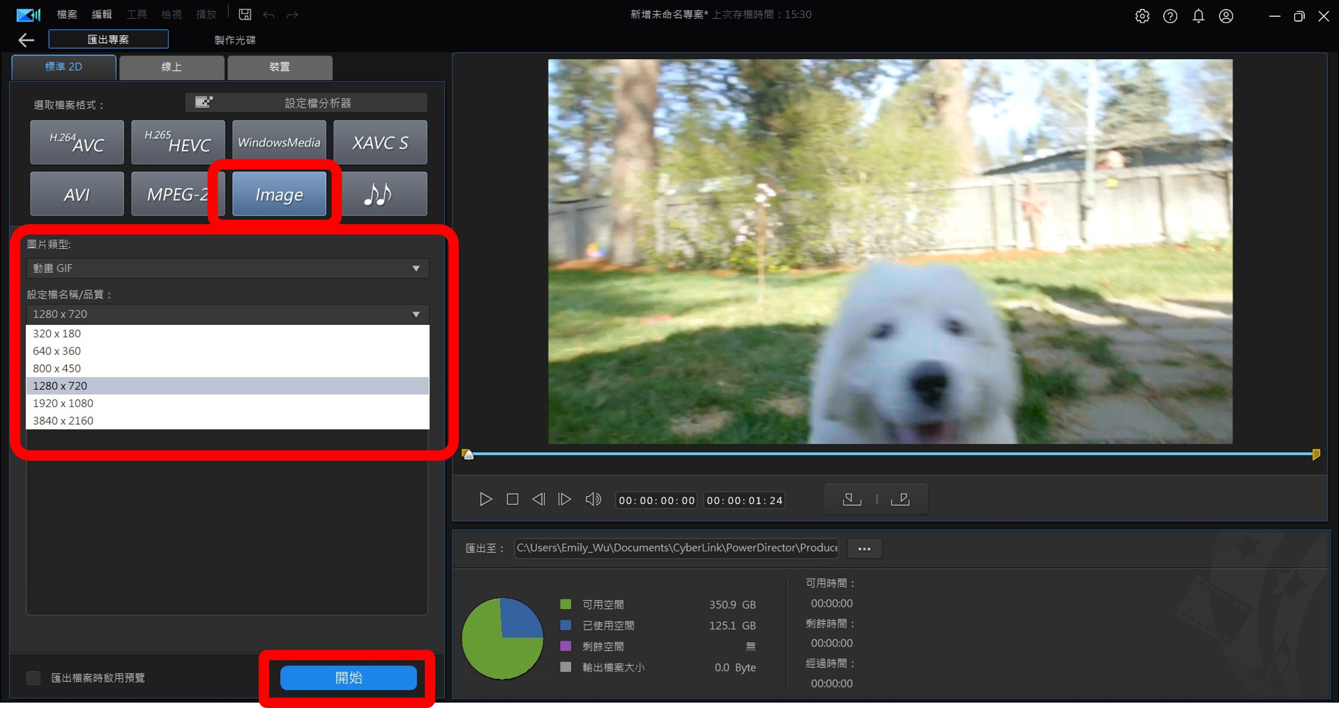
Task: Open the notifications bell icon
Action: coord(1198,16)
